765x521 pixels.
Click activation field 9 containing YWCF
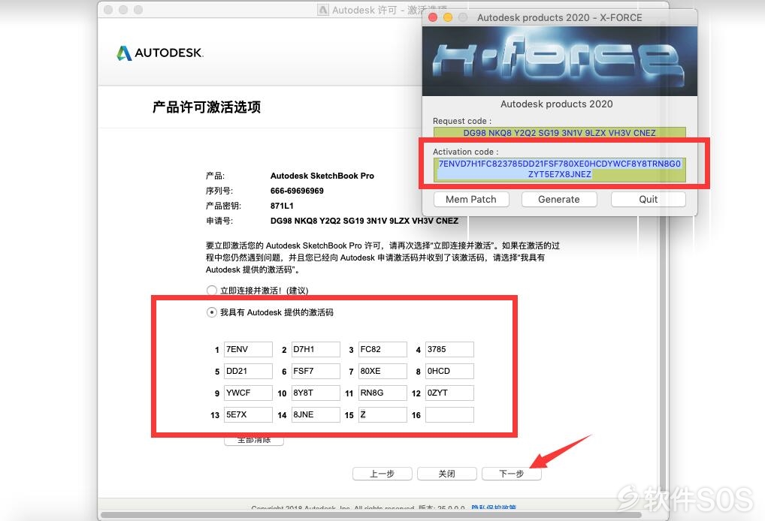pos(248,393)
